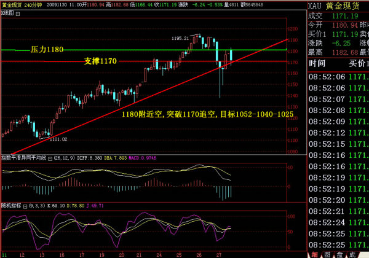Select the 08:52:24 tick row

pyautogui.click(x=338, y=222)
